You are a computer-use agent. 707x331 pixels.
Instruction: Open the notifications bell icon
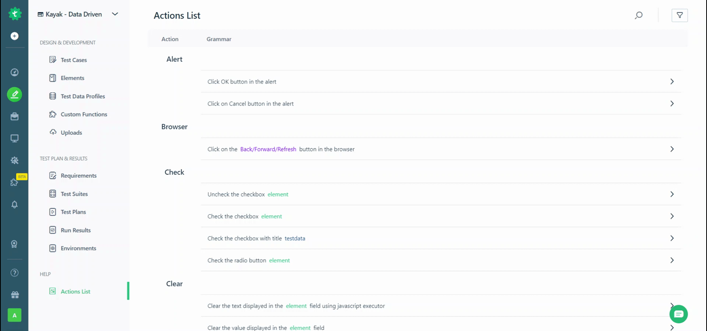pos(15,205)
